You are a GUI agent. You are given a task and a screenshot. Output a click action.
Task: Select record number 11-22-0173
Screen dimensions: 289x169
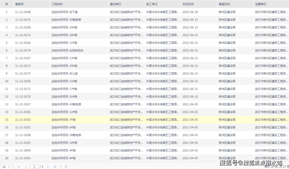tap(23, 66)
